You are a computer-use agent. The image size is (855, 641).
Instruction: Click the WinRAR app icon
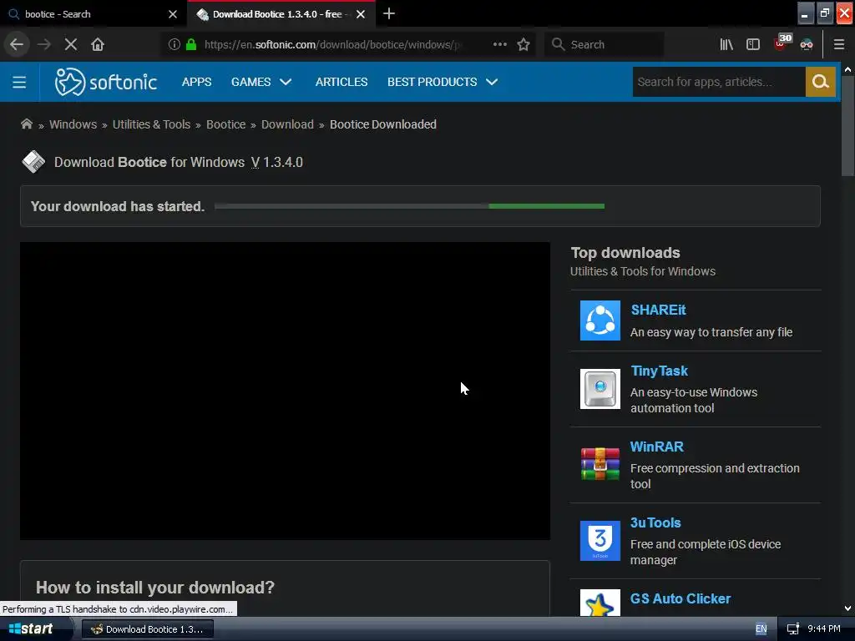click(x=600, y=464)
